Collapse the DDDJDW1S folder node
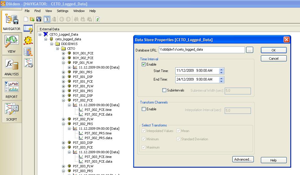 pyautogui.click(x=52, y=44)
